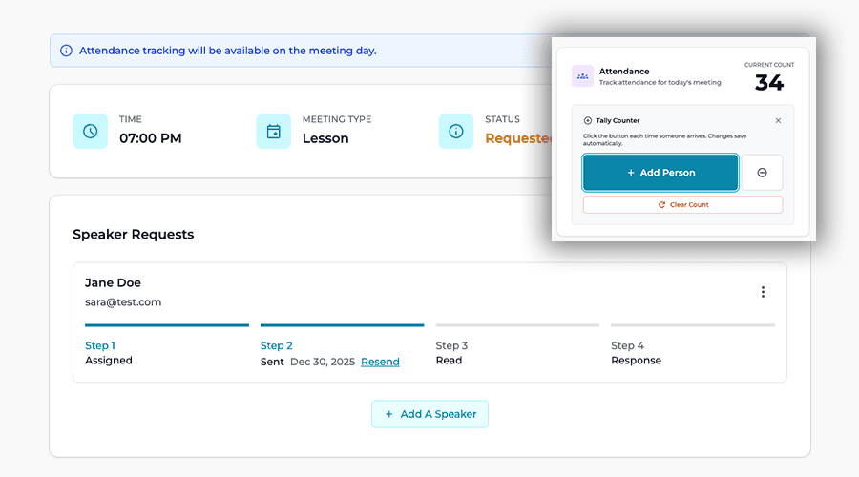Click the Clear Count button

(x=682, y=205)
